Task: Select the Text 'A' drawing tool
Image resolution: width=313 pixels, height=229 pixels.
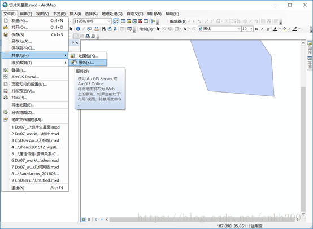Action: (x=185, y=29)
